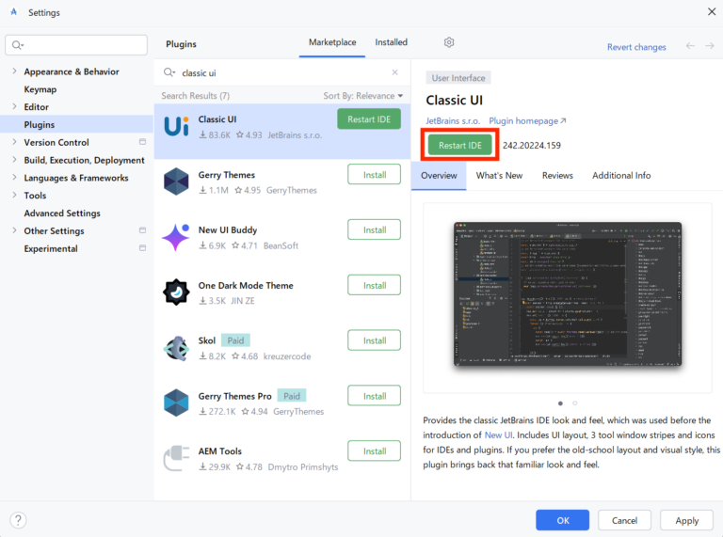Close the Settings dialog window
The image size is (723, 537).
[712, 11]
